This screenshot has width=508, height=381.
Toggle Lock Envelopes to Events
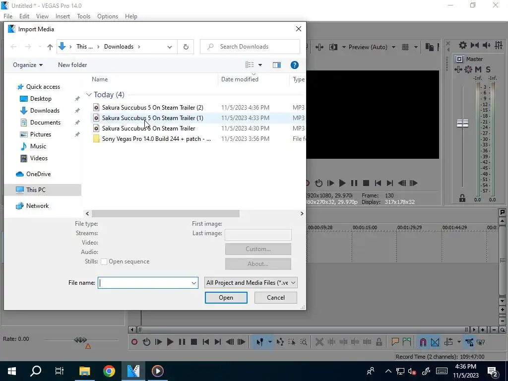[469, 342]
